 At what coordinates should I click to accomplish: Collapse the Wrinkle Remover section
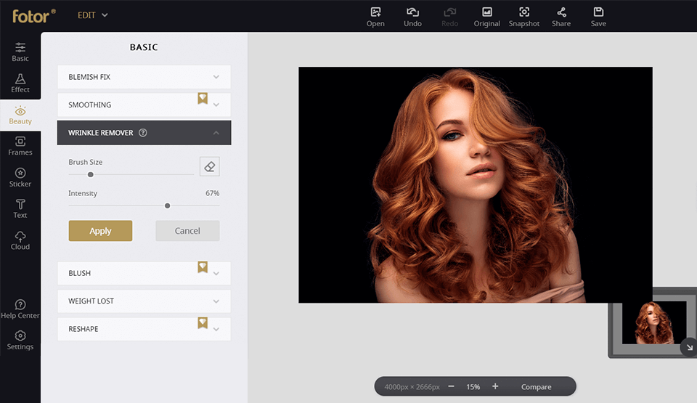216,133
